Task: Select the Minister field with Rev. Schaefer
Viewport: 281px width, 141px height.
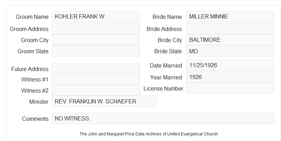Action: point(104,101)
